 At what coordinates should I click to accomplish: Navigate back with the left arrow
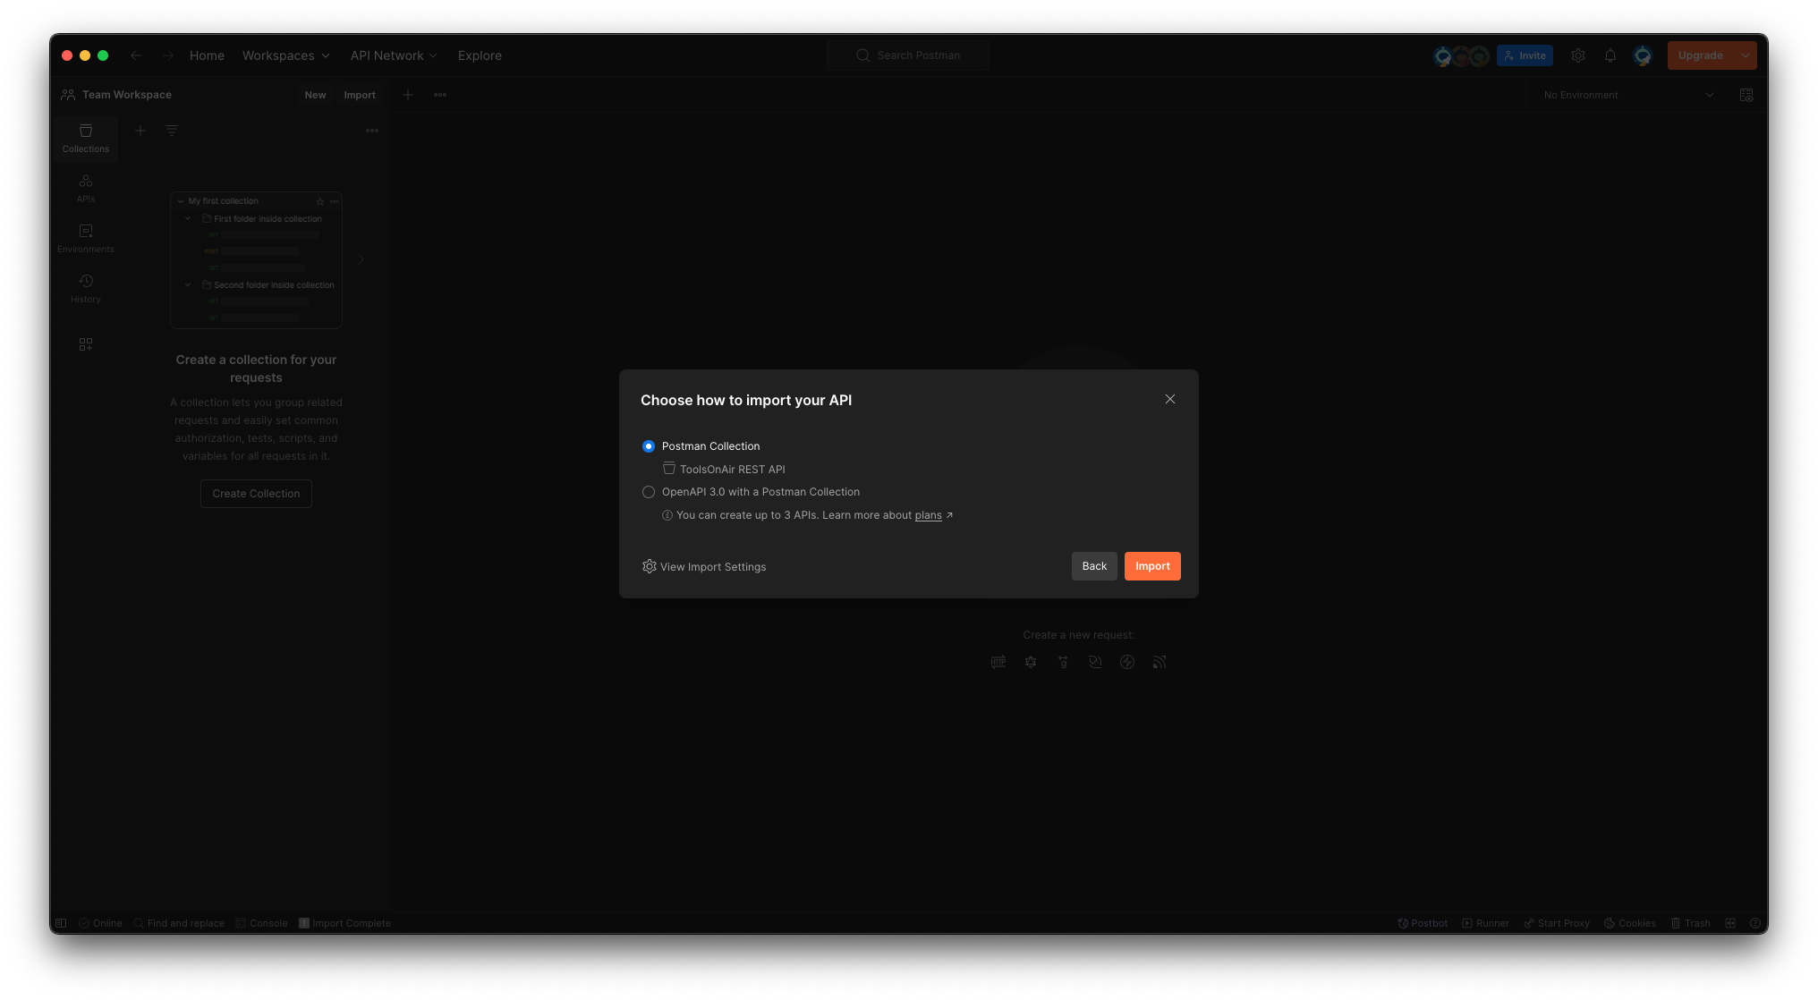[x=136, y=55]
